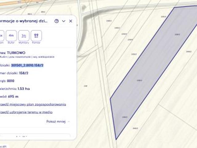Select the Bufor 4m tool
The image size is (197, 148).
11,36
